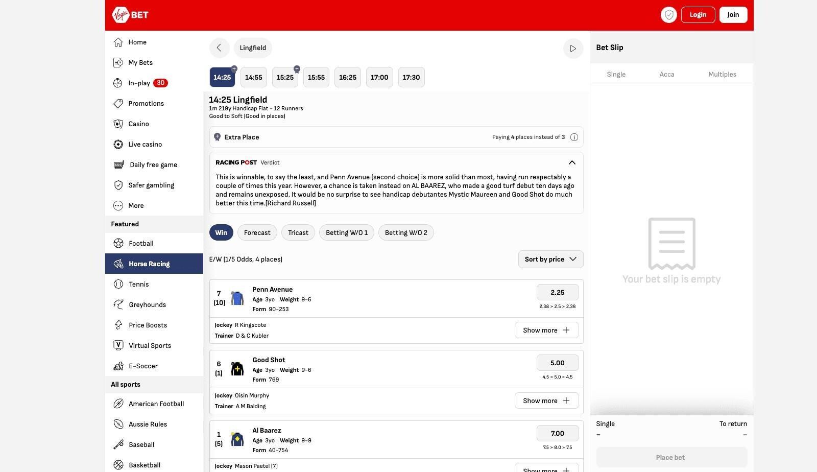
Task: Click the Login button
Action: [x=698, y=15]
